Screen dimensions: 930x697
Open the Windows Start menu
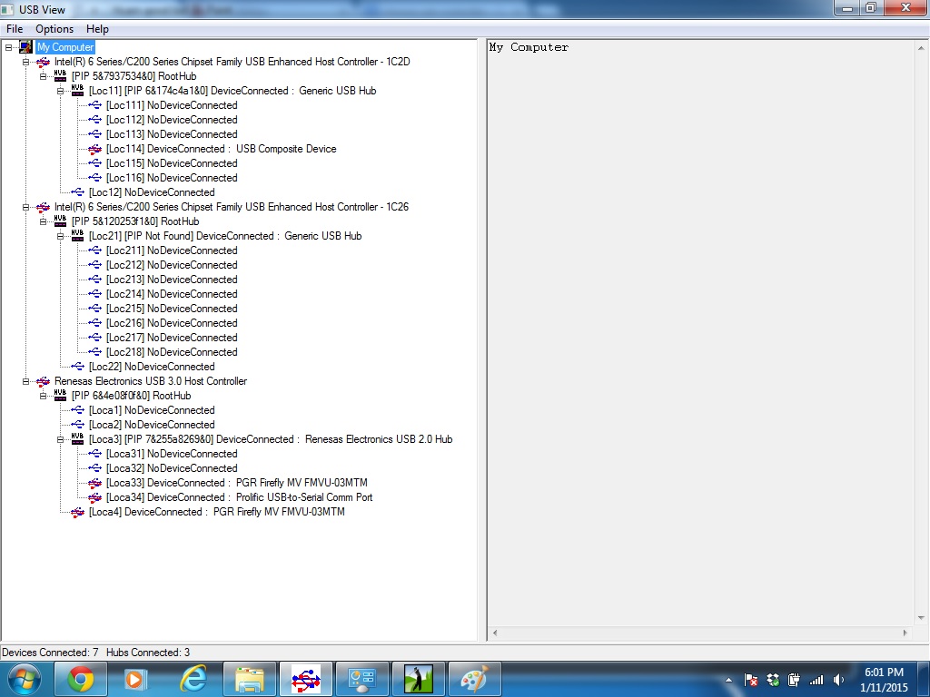[25, 679]
